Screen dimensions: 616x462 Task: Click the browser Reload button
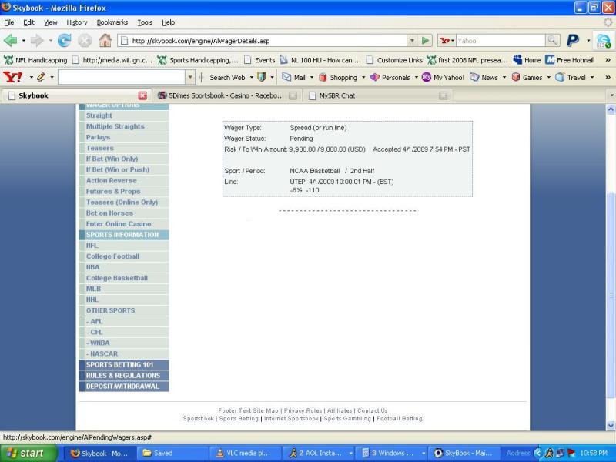click(x=64, y=41)
